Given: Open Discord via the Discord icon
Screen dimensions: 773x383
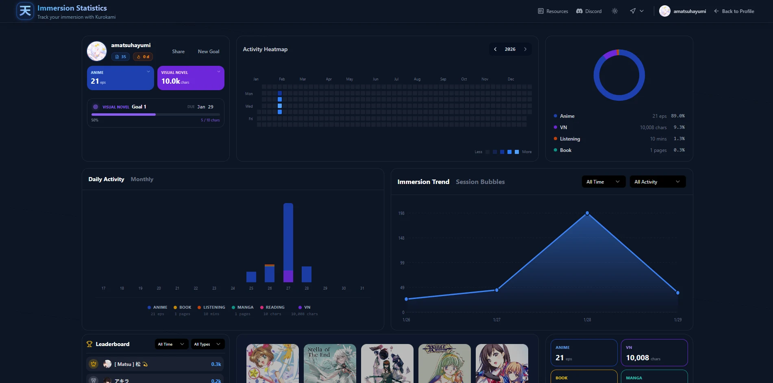Looking at the screenshot, I should coord(579,11).
